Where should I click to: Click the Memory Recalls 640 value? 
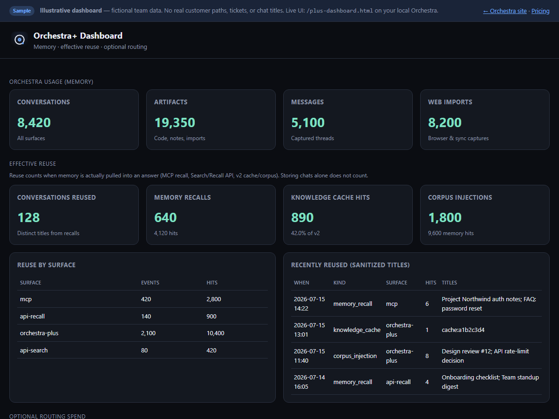coord(165,217)
